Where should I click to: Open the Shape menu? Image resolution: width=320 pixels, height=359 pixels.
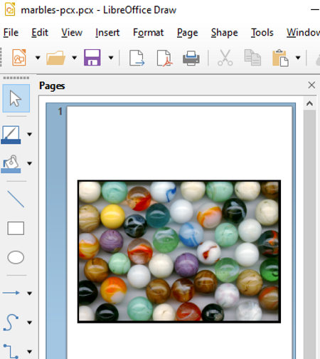point(224,33)
